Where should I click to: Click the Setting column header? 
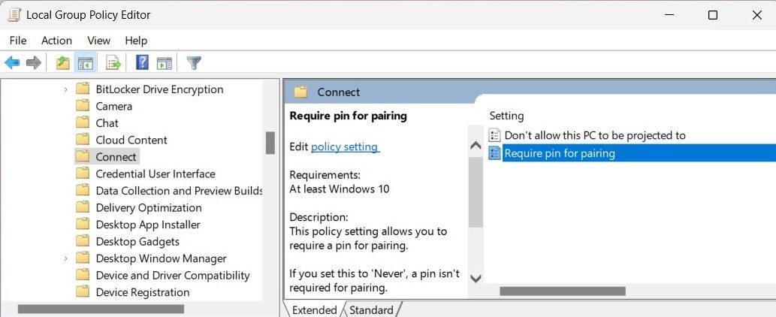(x=507, y=116)
